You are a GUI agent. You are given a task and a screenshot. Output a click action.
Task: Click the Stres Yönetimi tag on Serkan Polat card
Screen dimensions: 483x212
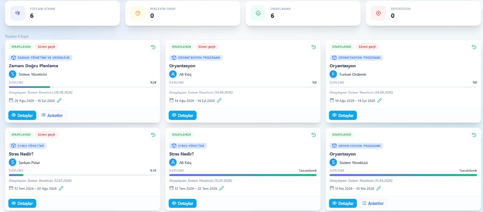click(28, 146)
